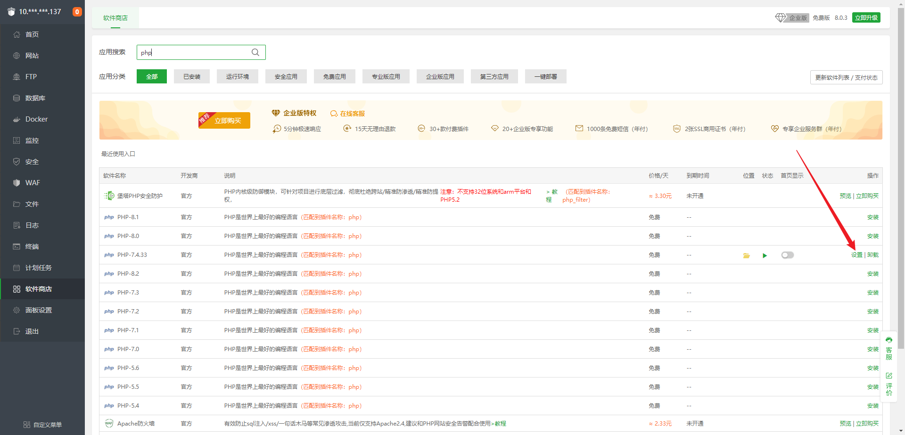Viewport: 905px width, 435px height.
Task: Click 立即购买 for 堡塔PHP安全防护
Action: (x=867, y=196)
